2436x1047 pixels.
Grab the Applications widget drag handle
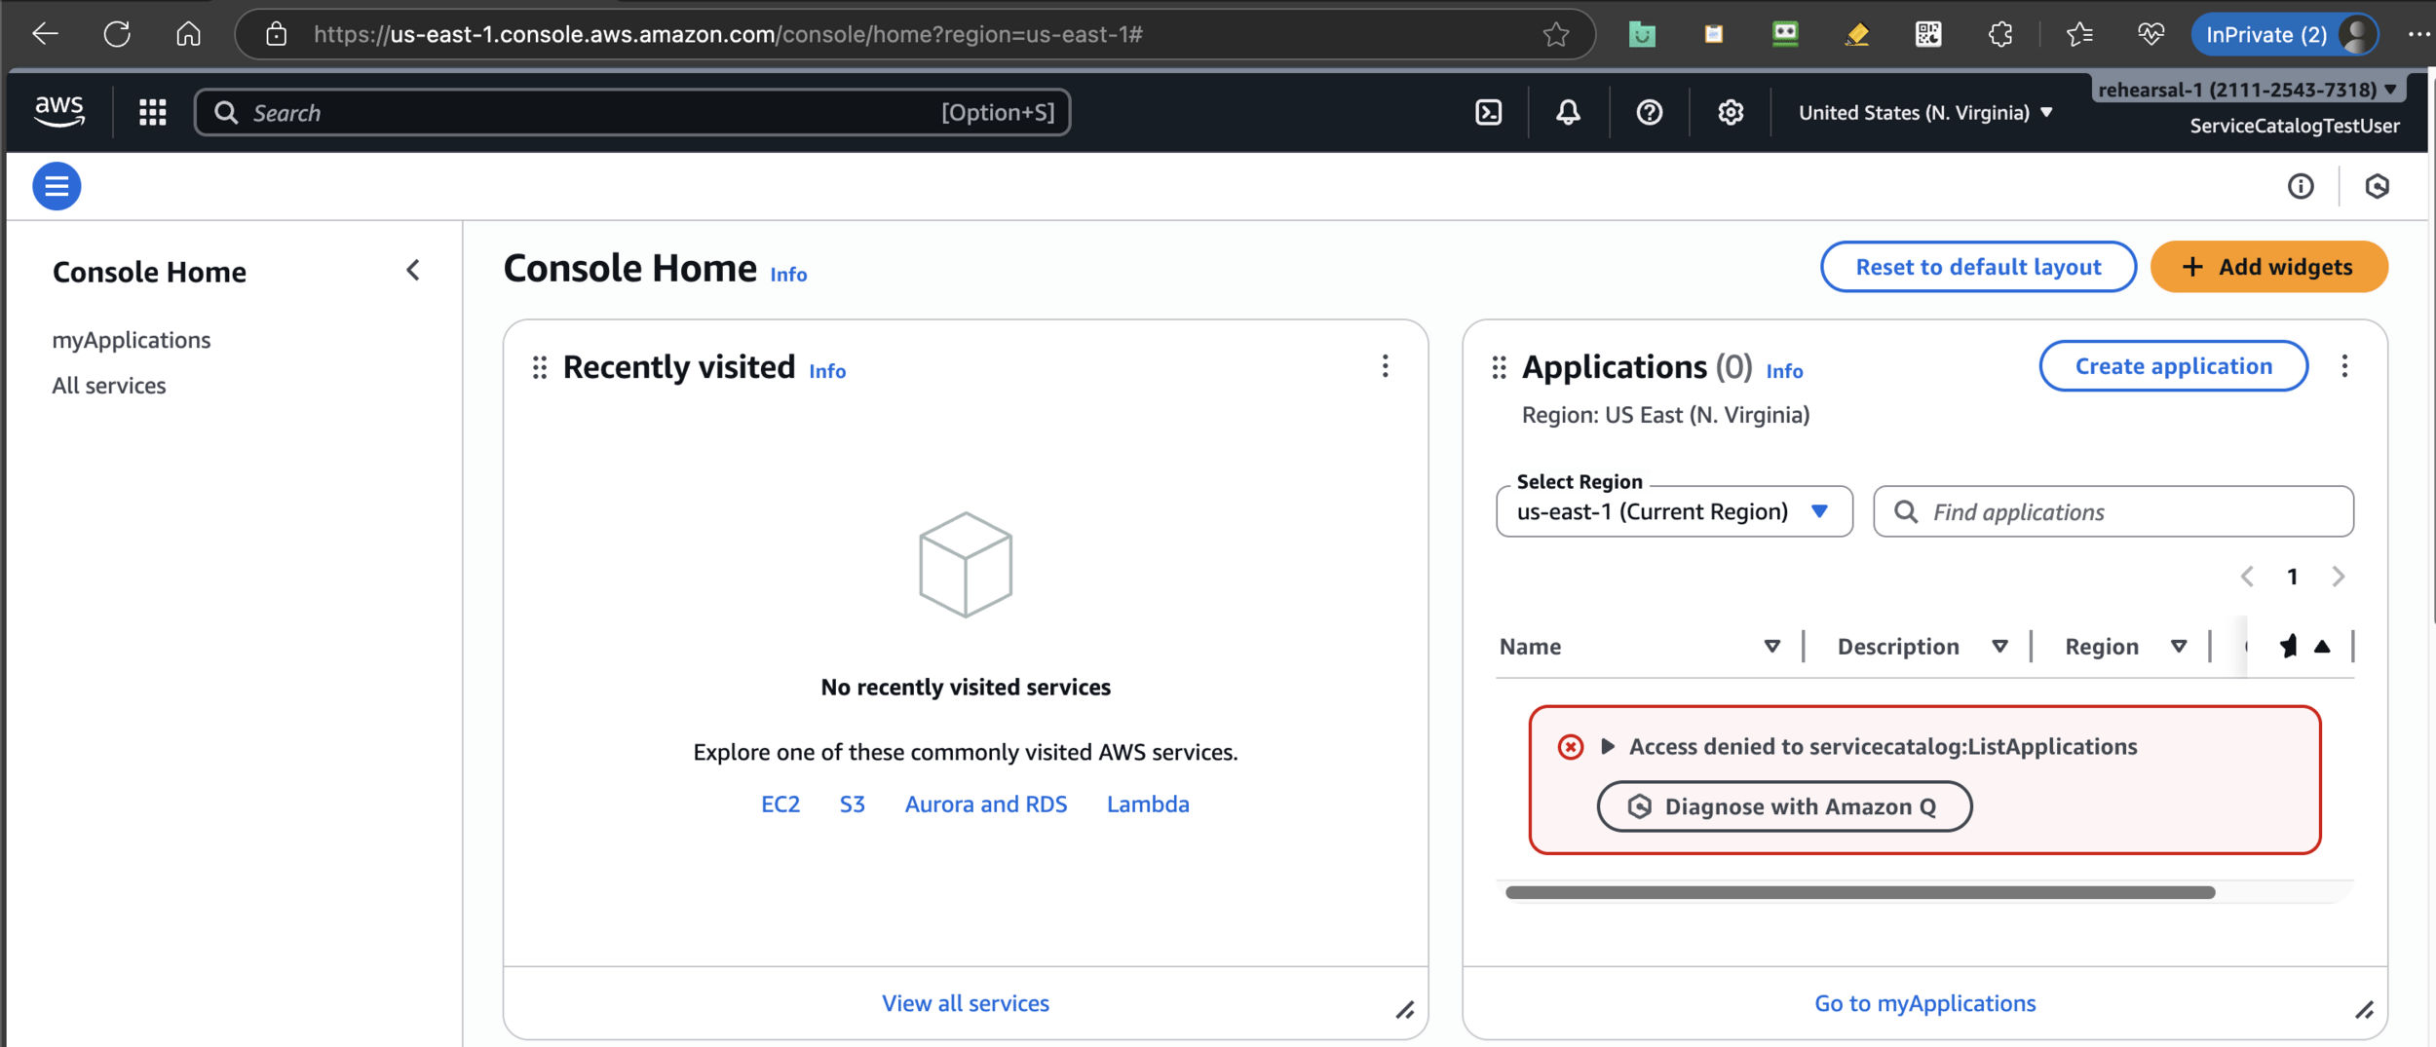coord(1499,367)
